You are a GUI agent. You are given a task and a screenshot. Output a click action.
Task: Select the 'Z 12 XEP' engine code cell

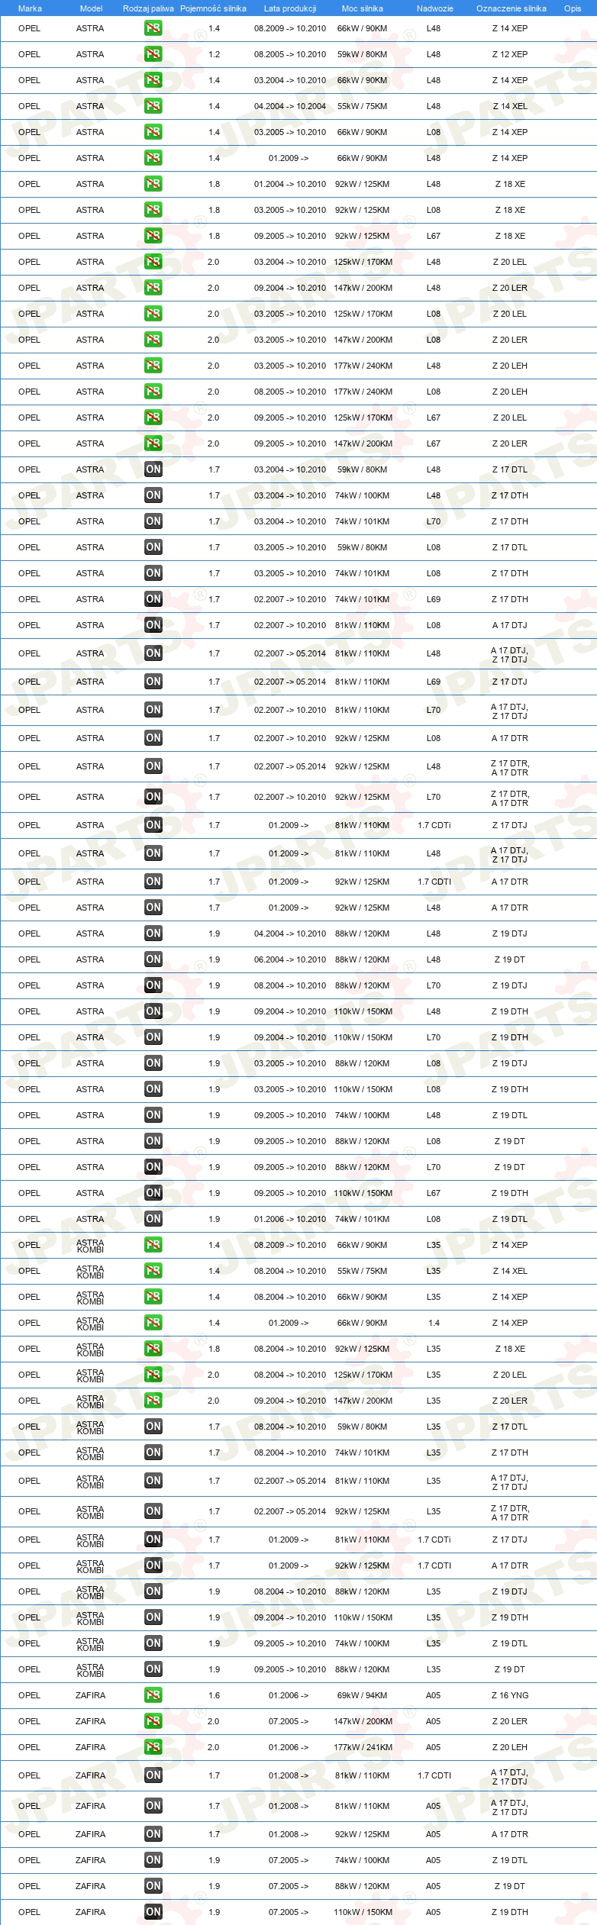pos(510,54)
